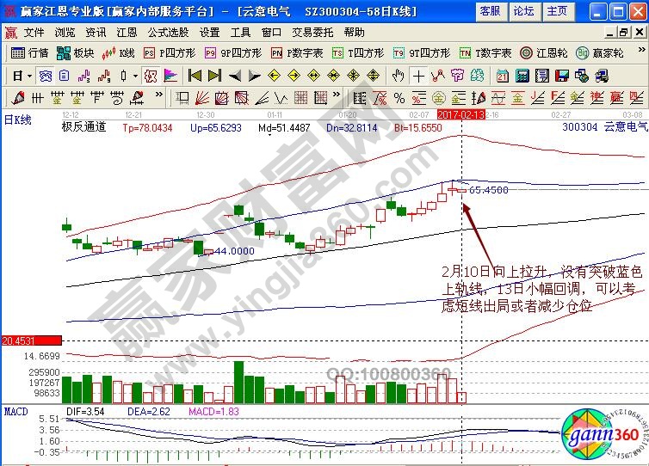This screenshot has width=649, height=466.
Task: Expand the 日 period dropdown
Action: pyautogui.click(x=22, y=76)
